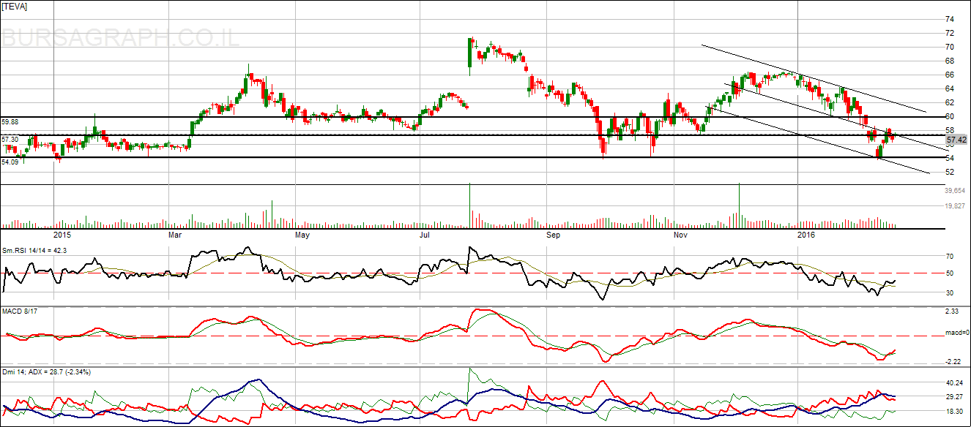The width and height of the screenshot is (971, 427).
Task: Click the 18.30 DMI scale value
Action: [954, 412]
